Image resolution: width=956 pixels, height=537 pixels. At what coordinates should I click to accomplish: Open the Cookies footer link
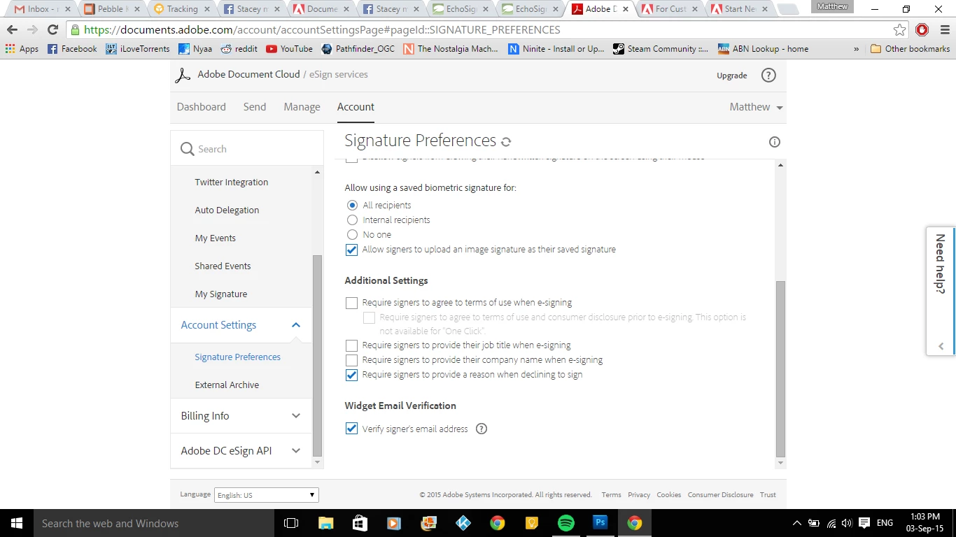(669, 495)
